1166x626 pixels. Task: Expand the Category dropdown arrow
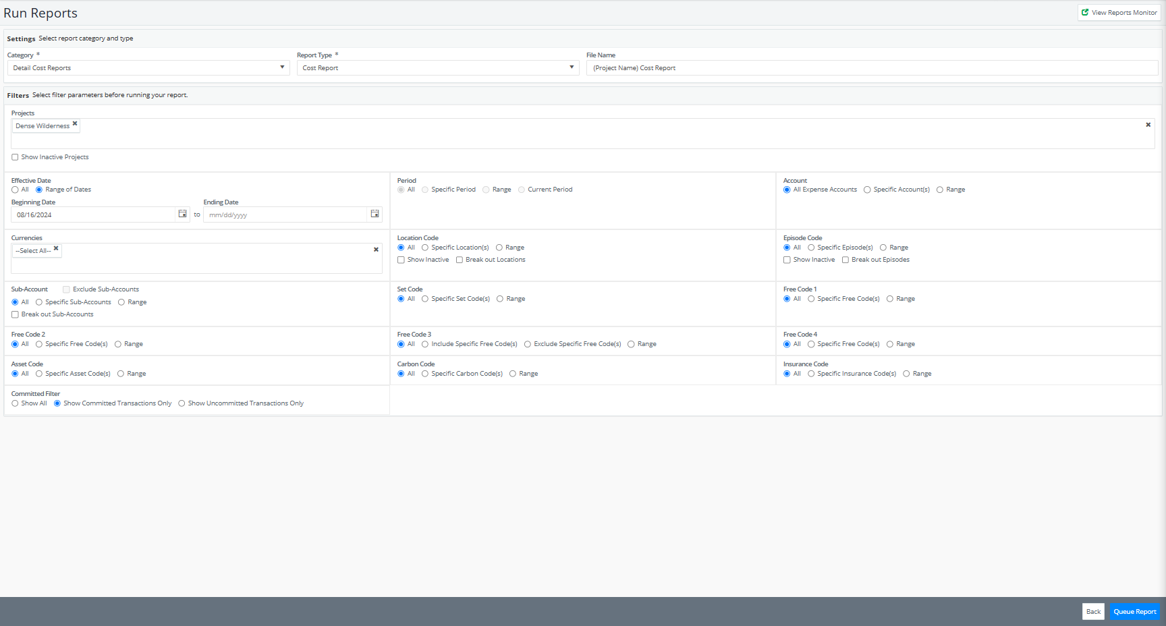(282, 67)
